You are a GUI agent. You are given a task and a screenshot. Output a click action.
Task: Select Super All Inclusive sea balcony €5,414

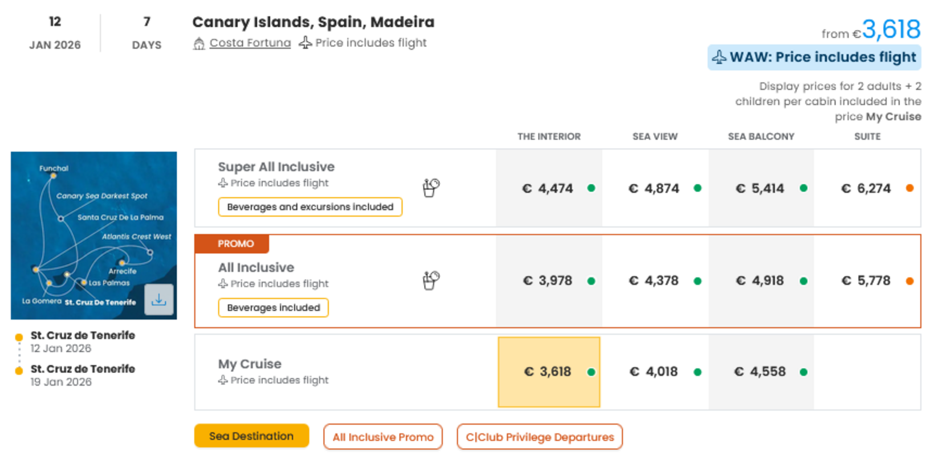[x=760, y=188]
